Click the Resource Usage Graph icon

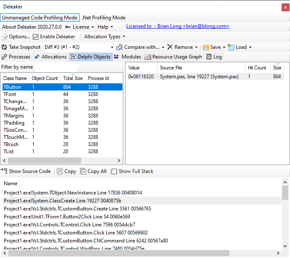148,57
